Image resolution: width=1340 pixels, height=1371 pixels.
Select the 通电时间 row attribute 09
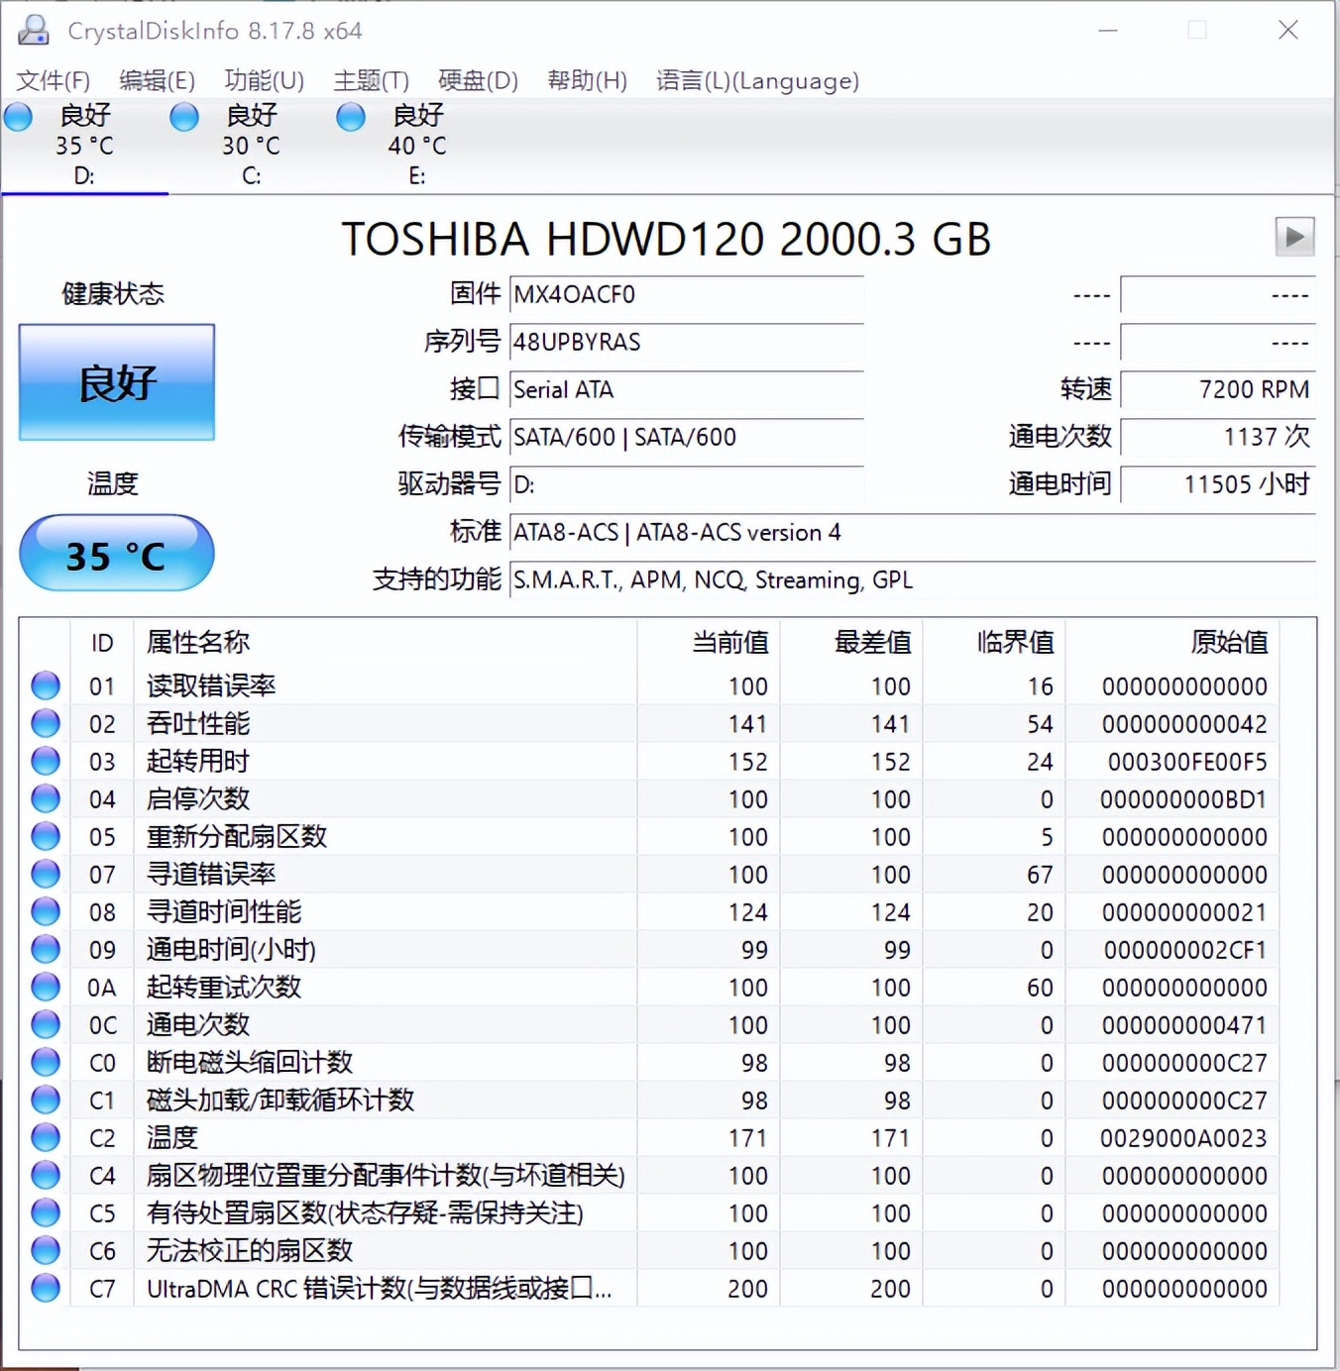(x=228, y=949)
